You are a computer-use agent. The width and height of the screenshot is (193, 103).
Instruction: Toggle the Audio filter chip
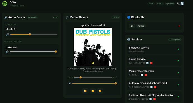151,4
